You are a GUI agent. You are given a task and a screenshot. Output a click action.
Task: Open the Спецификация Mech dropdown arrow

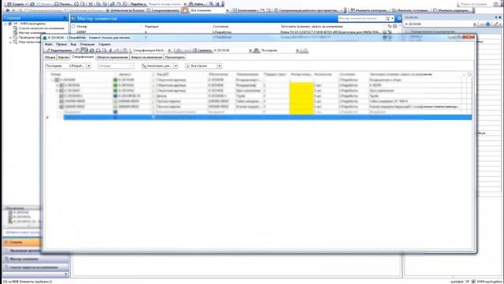(169, 50)
